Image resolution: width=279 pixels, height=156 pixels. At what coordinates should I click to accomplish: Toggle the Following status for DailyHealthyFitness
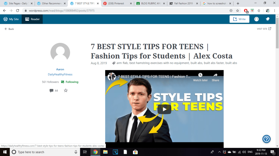(x=70, y=82)
